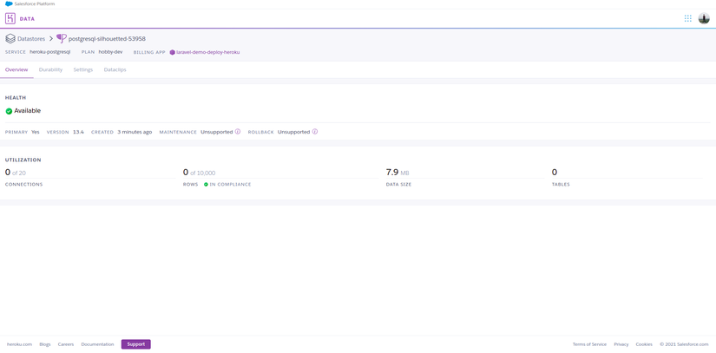Open the Rollback info icon
The image size is (716, 353).
click(x=315, y=132)
